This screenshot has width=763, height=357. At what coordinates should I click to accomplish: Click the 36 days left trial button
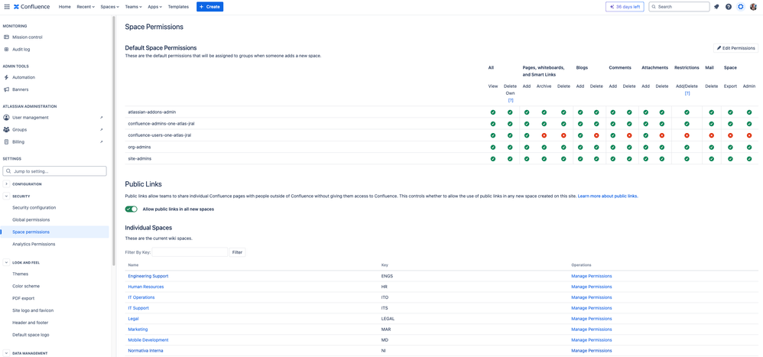pos(625,7)
